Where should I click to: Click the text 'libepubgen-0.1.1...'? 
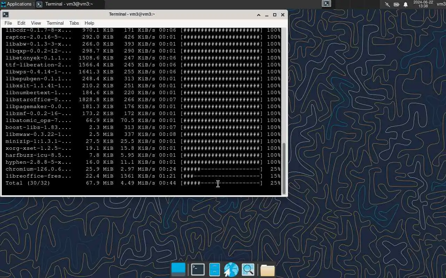38,79
